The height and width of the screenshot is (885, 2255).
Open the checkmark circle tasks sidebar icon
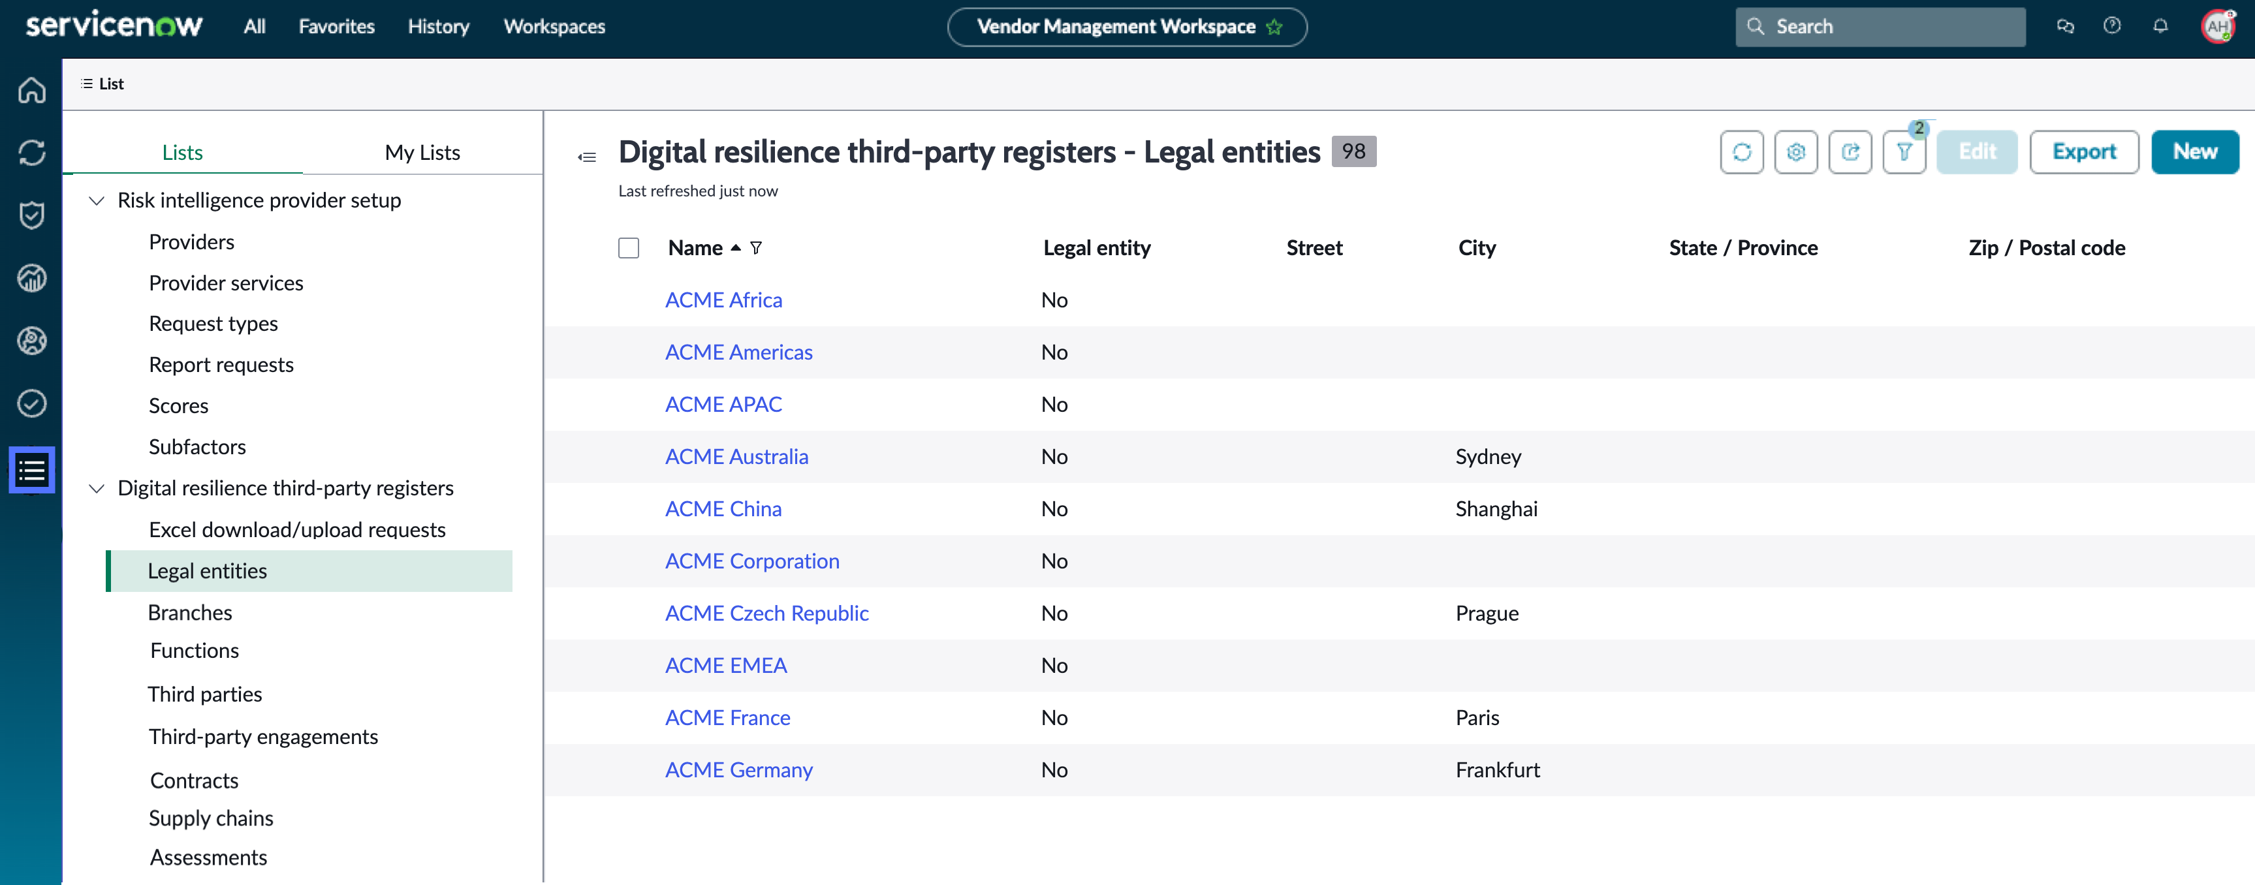31,403
